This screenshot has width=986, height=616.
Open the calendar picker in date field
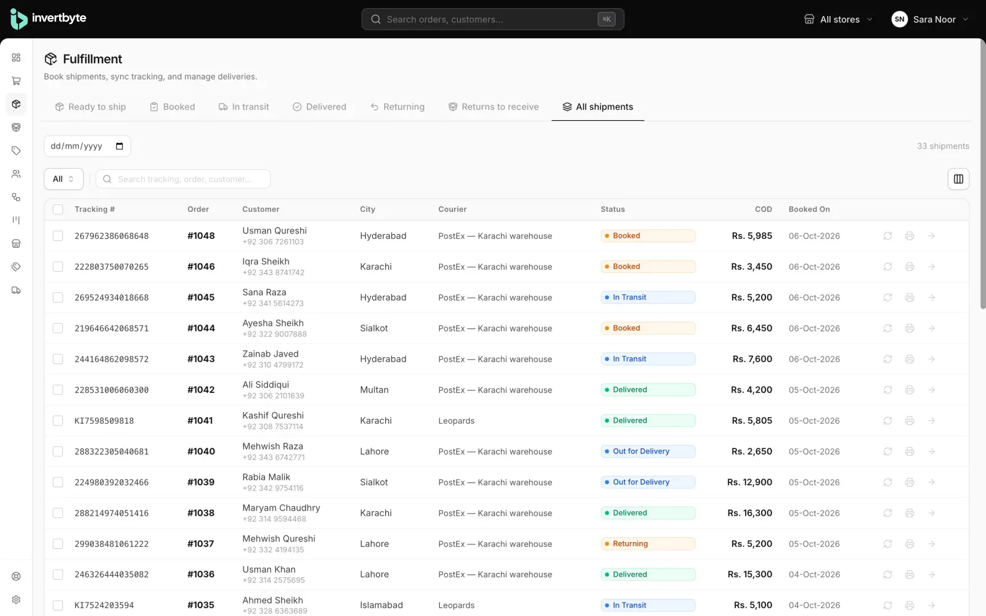click(x=120, y=146)
